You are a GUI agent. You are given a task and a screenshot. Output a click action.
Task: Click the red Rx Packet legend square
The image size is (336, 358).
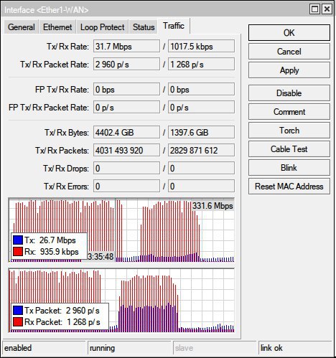pyautogui.click(x=18, y=321)
